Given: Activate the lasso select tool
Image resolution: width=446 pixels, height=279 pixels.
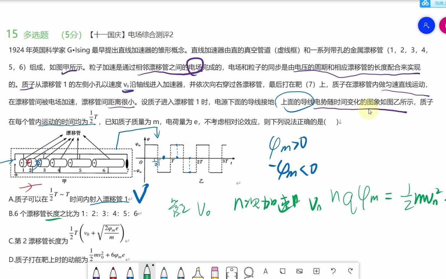Looking at the screenshot, I should coord(249,272).
